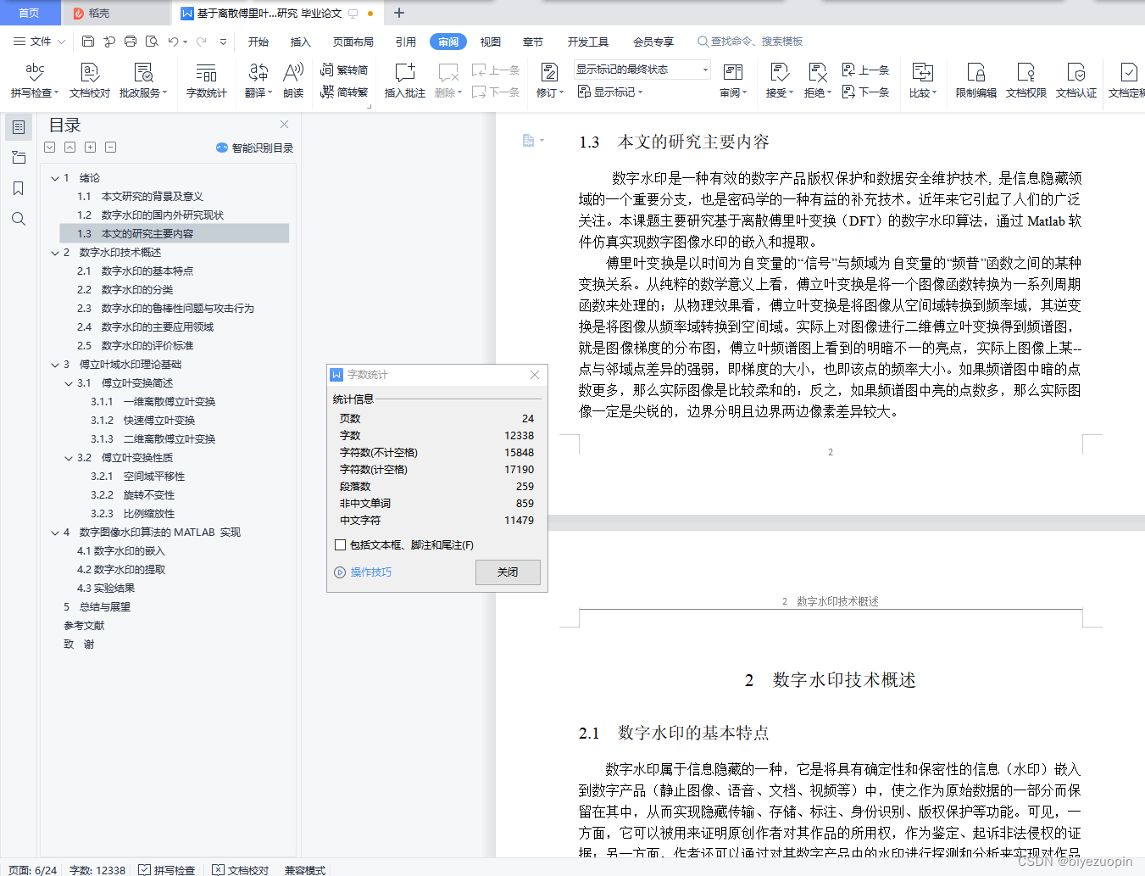Open the 显示标记 dropdown
Viewport: 1145px width, 876px height.
610,92
